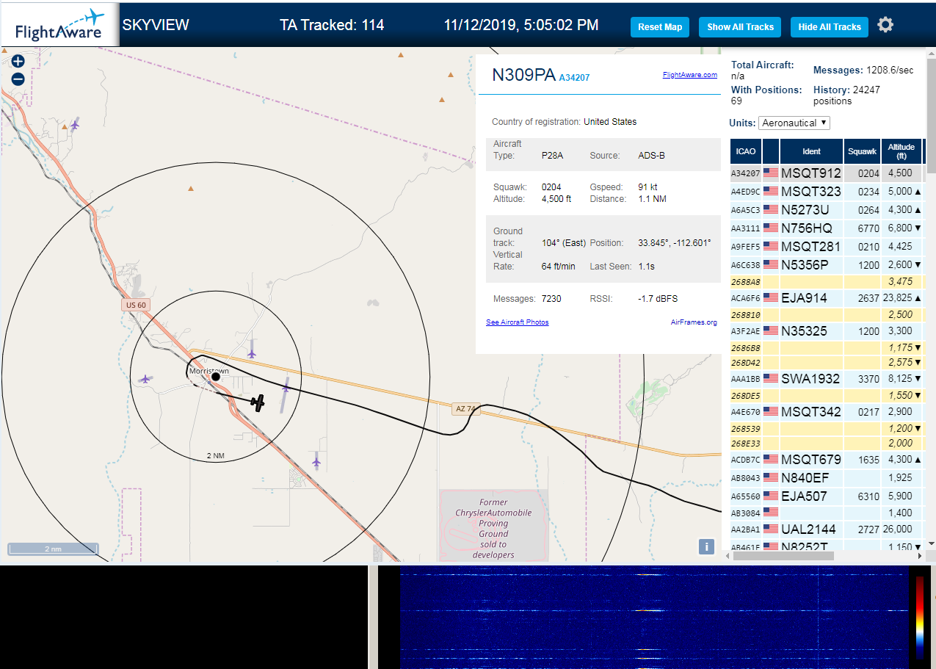Click ICAO code 268DE5 row

[x=827, y=395]
